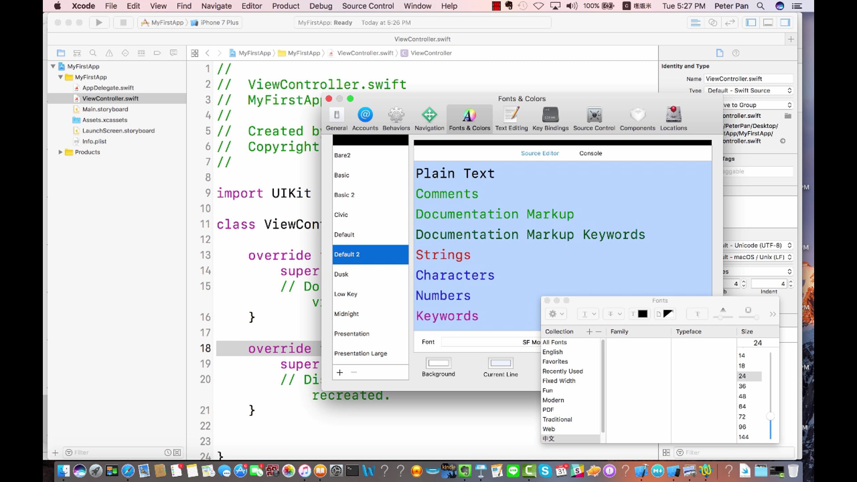The height and width of the screenshot is (482, 857).
Task: Add a new theme with plus button
Action: (340, 373)
